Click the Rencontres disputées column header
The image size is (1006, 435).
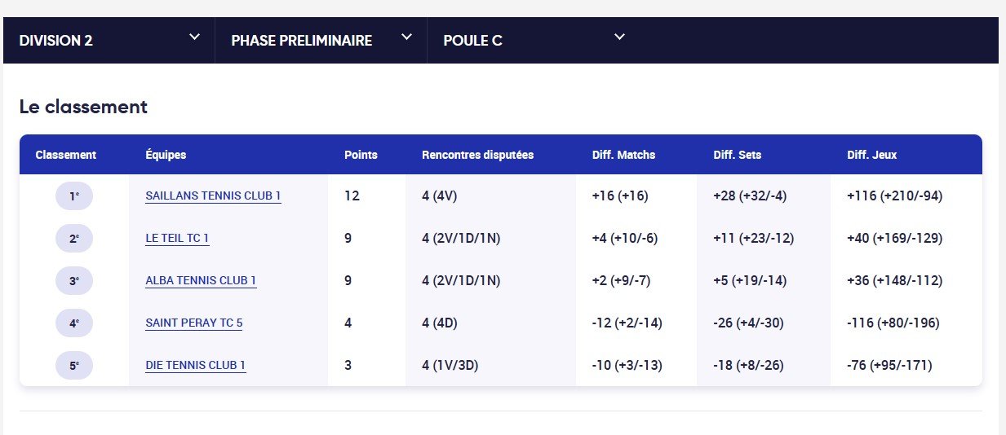point(478,155)
